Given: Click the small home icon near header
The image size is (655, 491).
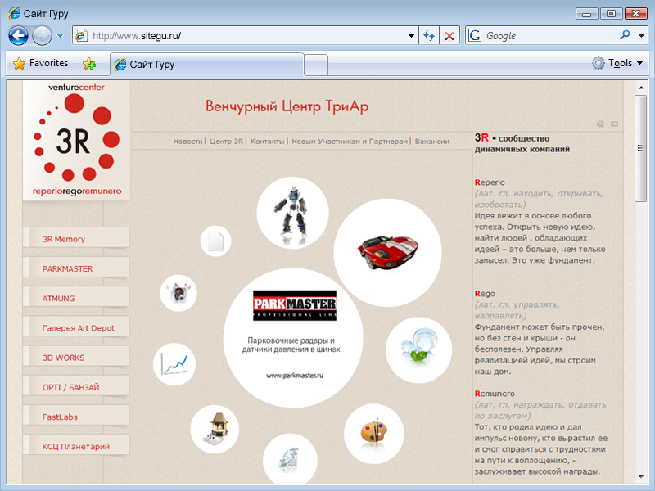Looking at the screenshot, I should 600,124.
